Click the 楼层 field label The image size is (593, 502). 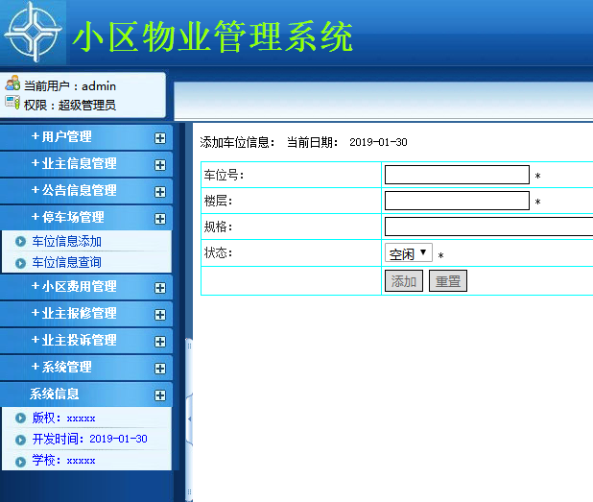(218, 201)
